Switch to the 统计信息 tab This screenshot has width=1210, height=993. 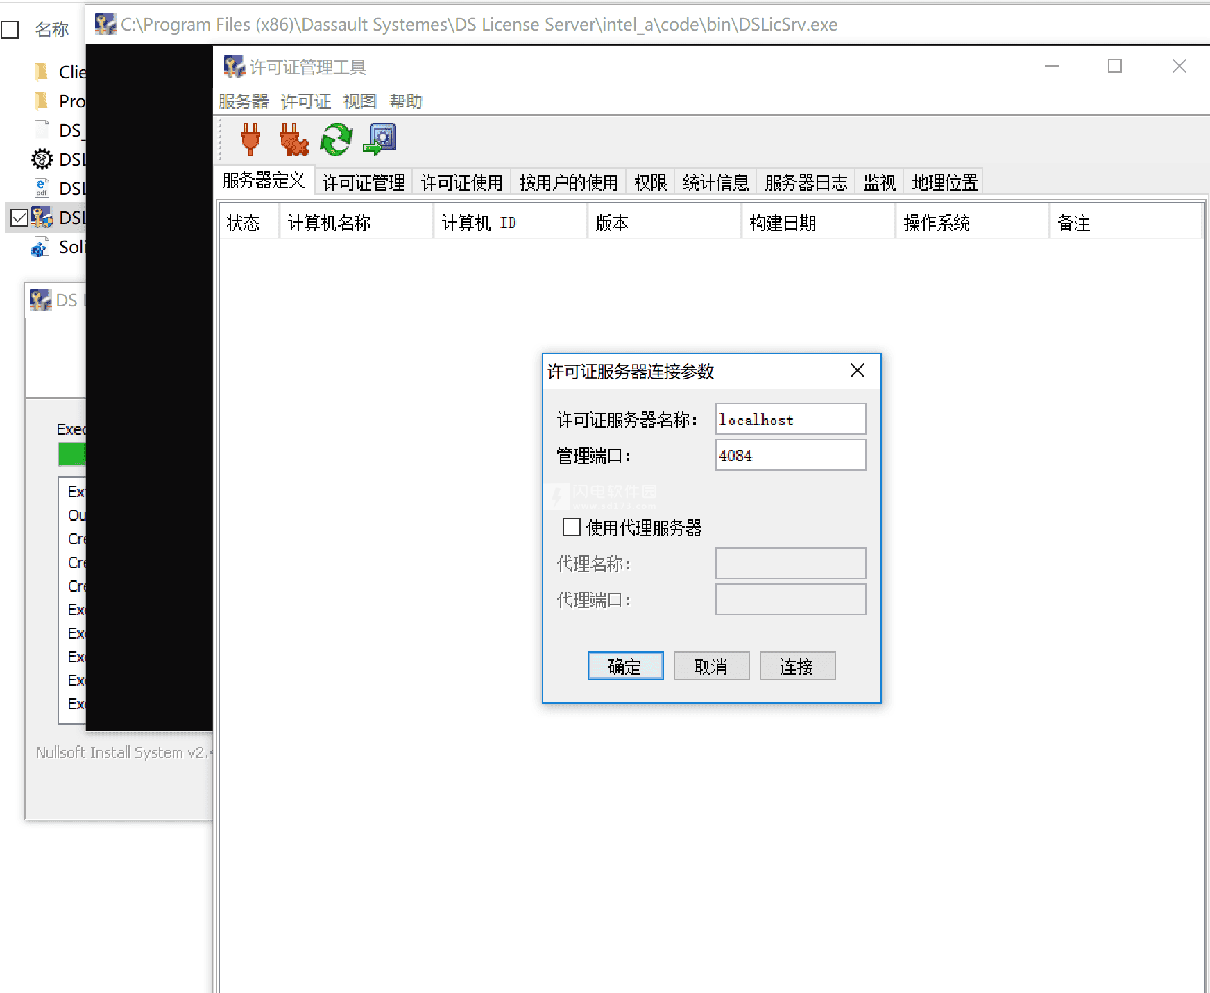coord(715,182)
